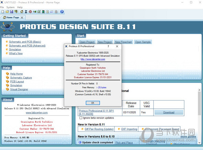The height and width of the screenshot is (150, 203).
Task: Open the PCB Layout help link
Action: 17,82
